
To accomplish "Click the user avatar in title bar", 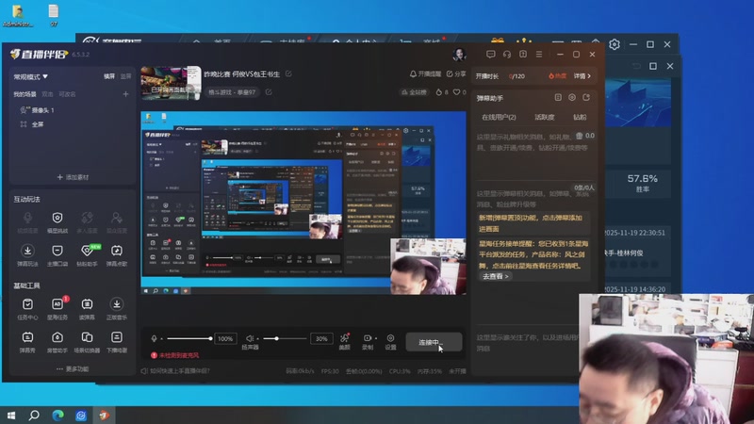I will pos(459,55).
